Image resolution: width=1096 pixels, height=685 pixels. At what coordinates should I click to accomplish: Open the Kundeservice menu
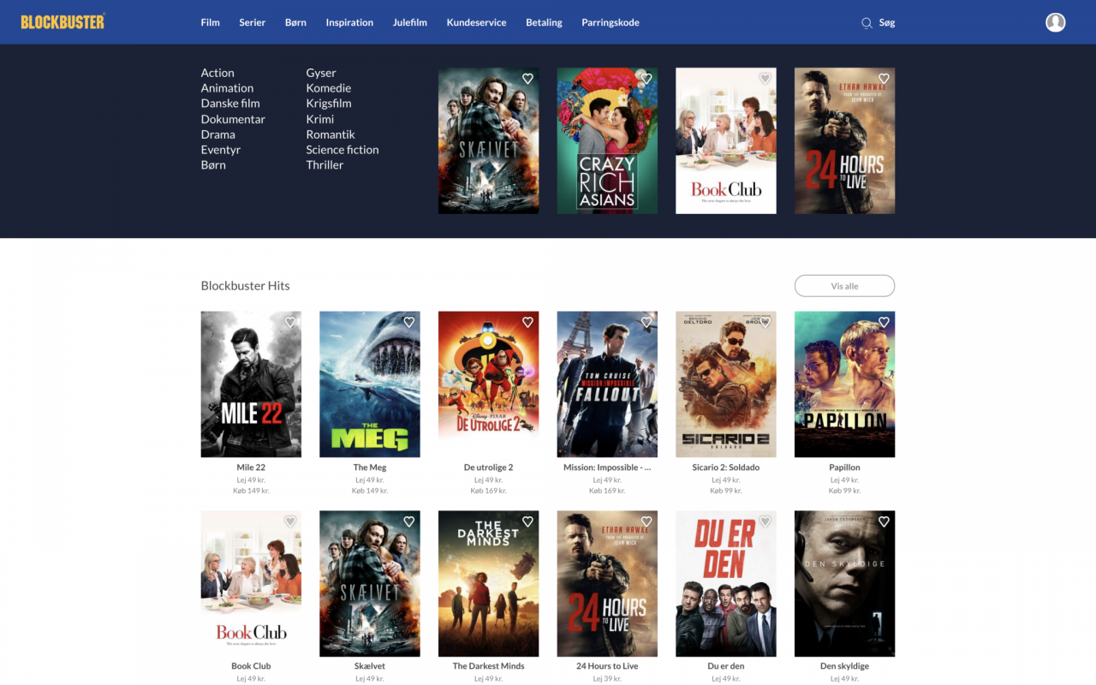tap(476, 23)
